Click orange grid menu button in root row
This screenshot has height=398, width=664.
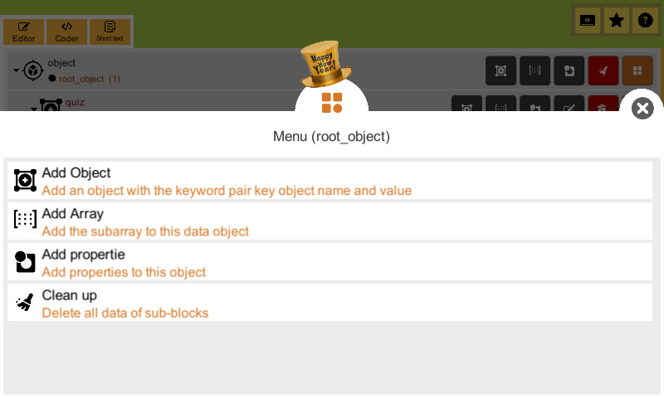point(637,70)
